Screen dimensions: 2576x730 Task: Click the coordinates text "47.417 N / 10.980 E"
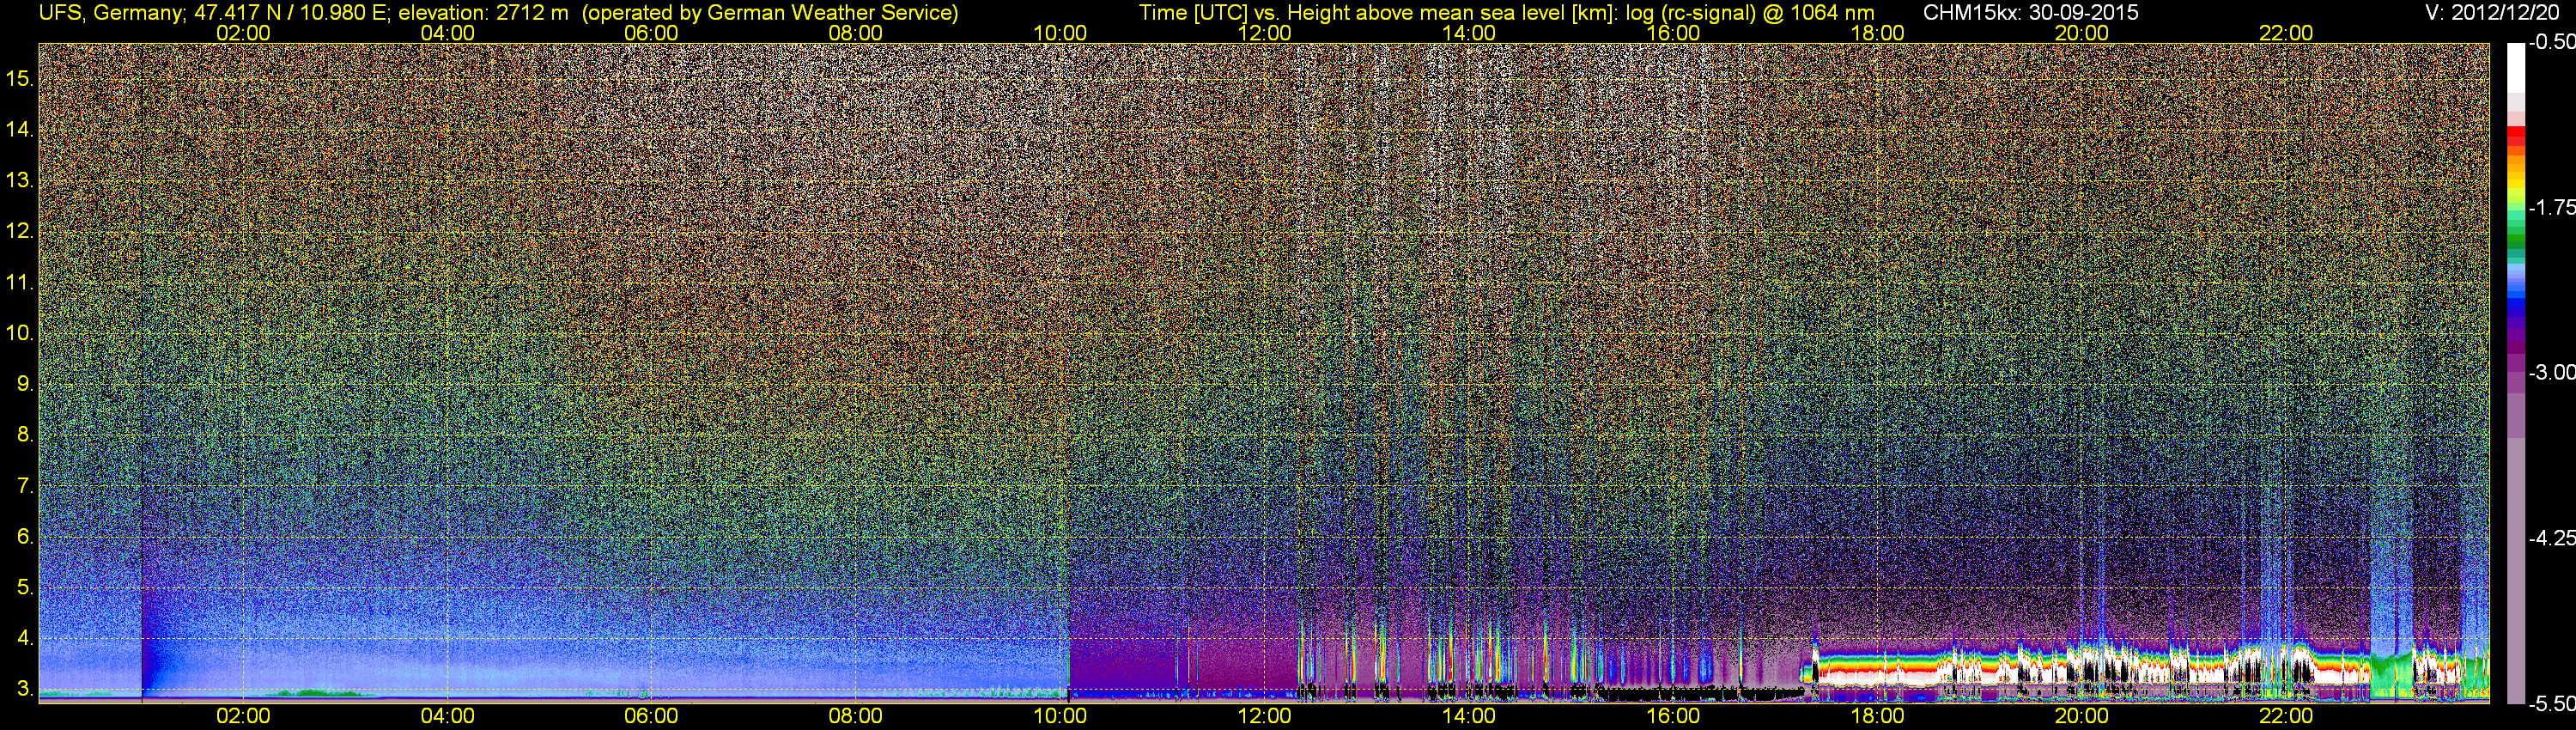(290, 13)
